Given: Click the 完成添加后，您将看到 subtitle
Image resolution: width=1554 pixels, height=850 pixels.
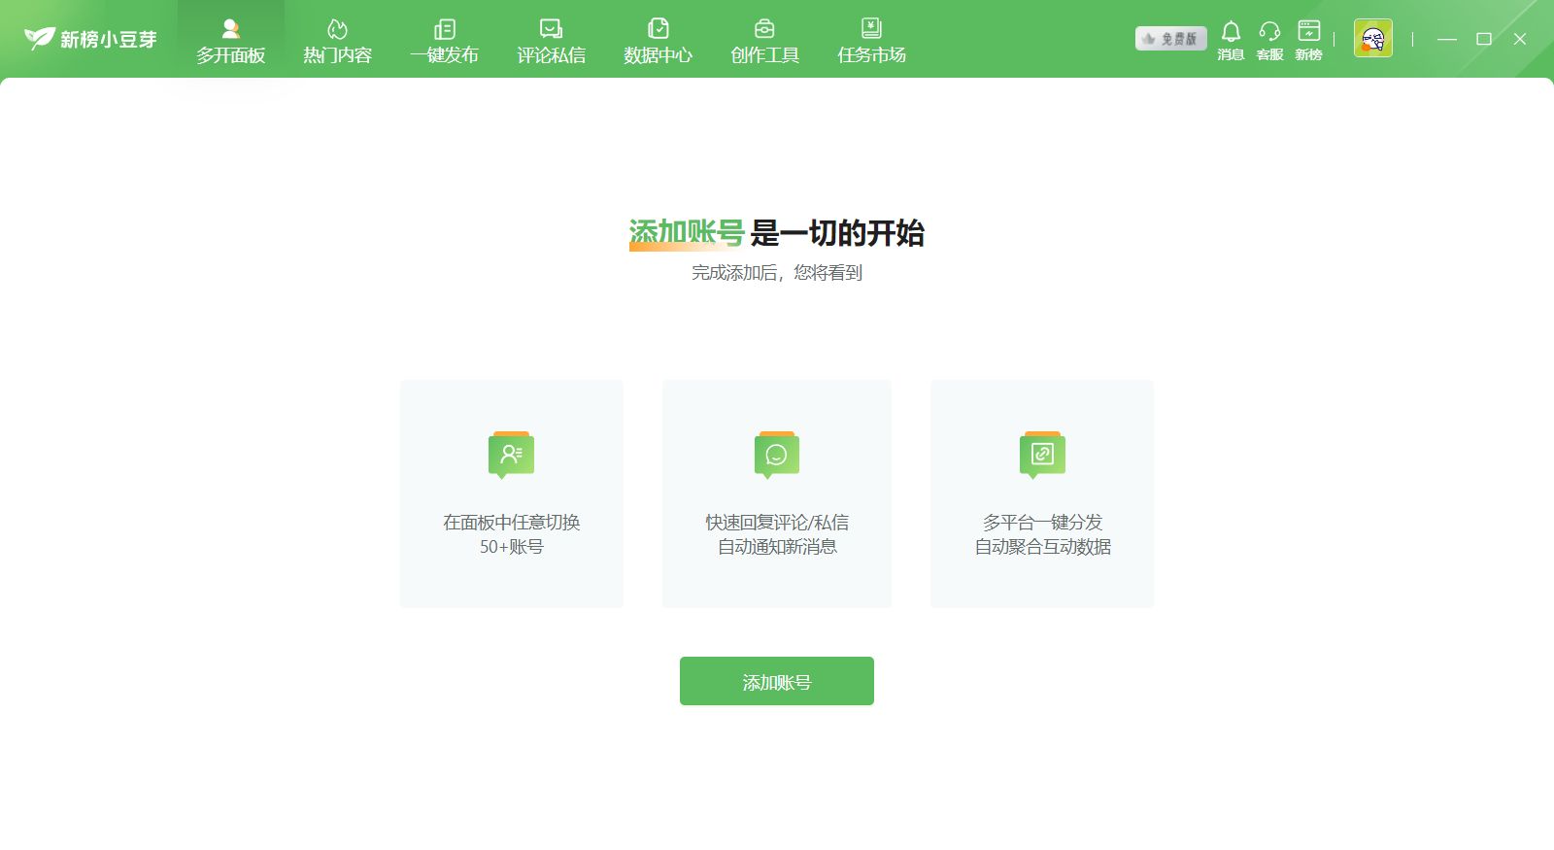Looking at the screenshot, I should click(x=777, y=273).
